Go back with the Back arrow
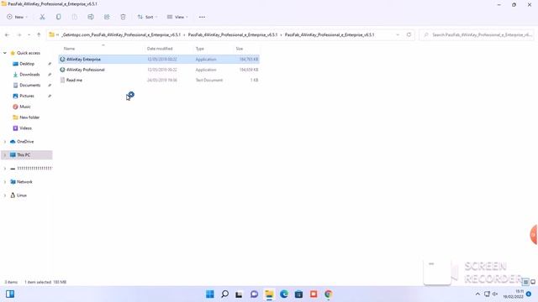 (x=8, y=34)
